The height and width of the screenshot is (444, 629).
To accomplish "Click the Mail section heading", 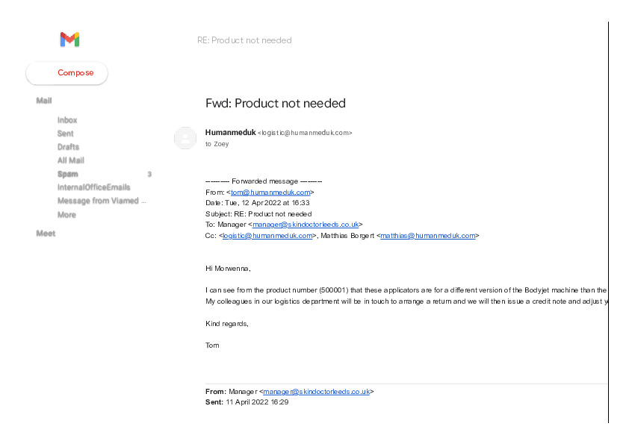I will 44,101.
